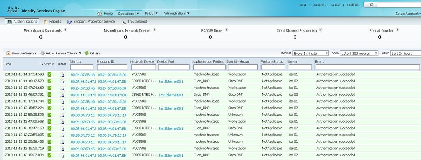This screenshot has height=160, width=421.
Task: Open details icon for 13:47:24.660 row
Action: click(x=62, y=88)
